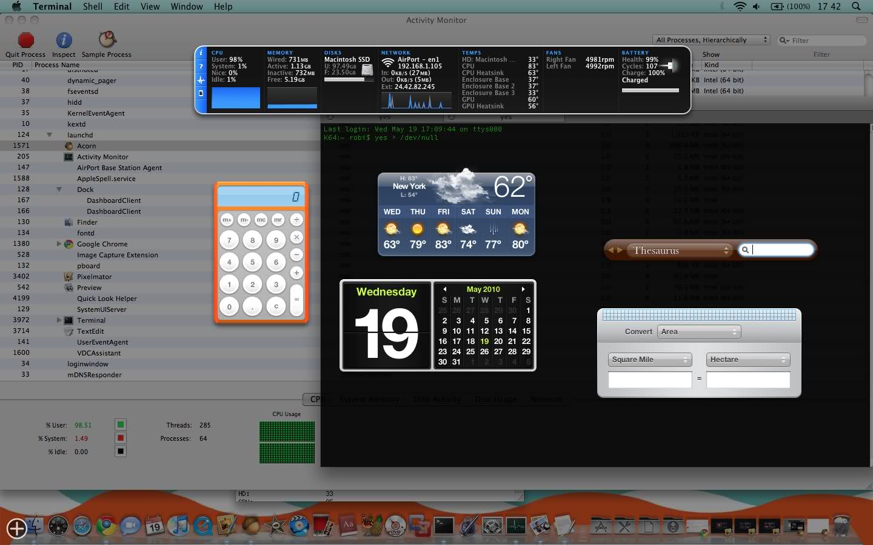Open iChat from the Dock
This screenshot has height=545, width=873.
130,526
